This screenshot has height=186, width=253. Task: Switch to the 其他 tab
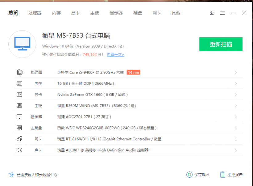[176, 13]
